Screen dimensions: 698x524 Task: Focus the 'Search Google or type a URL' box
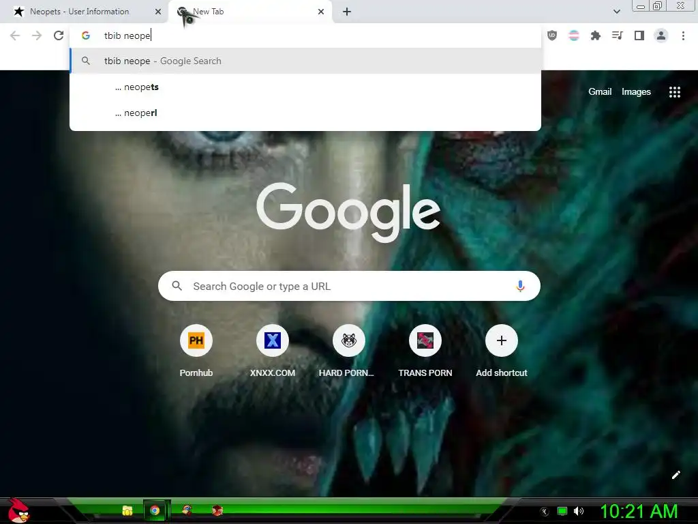point(349,286)
